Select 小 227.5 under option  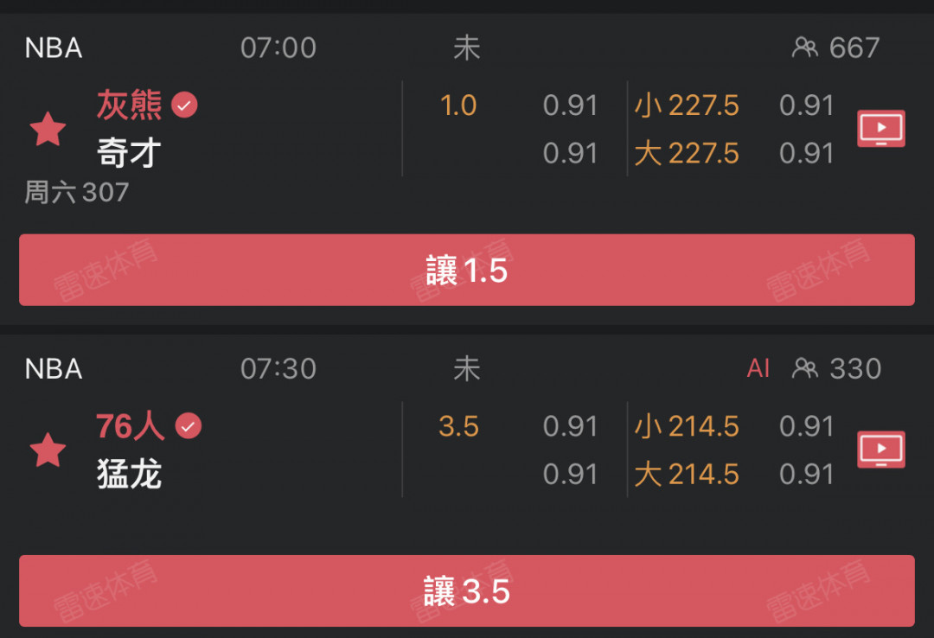pyautogui.click(x=686, y=105)
